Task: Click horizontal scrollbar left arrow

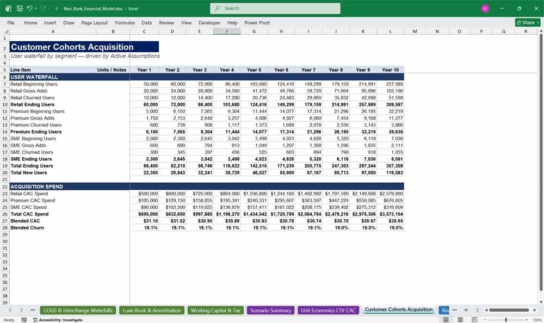Action: [x=486, y=310]
